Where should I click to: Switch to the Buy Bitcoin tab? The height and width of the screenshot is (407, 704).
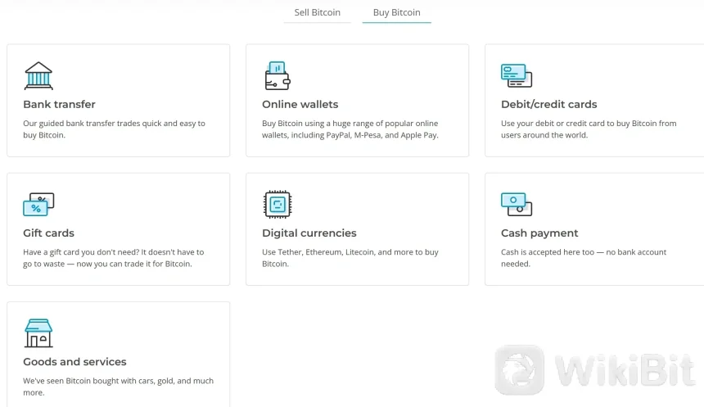tap(396, 12)
